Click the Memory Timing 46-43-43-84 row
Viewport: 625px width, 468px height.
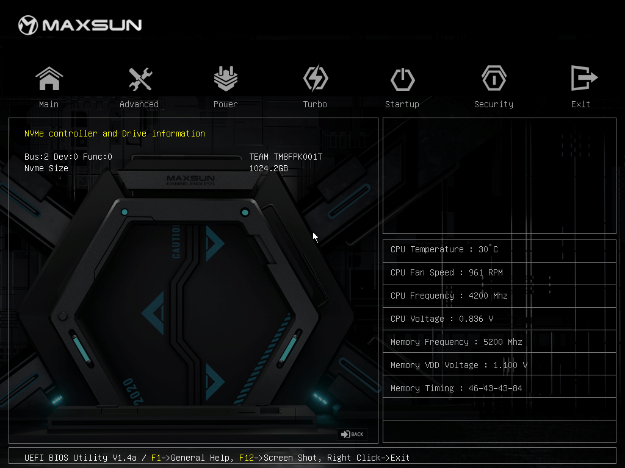click(x=457, y=388)
